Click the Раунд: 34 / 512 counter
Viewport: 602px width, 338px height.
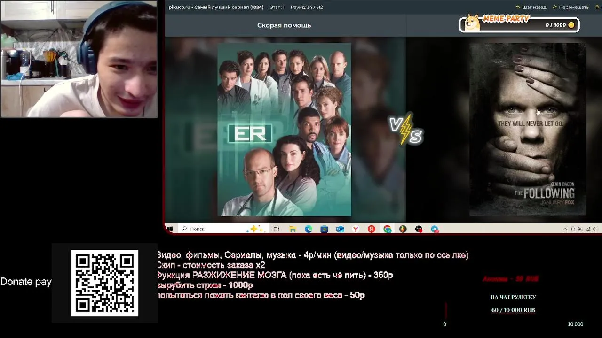[307, 7]
